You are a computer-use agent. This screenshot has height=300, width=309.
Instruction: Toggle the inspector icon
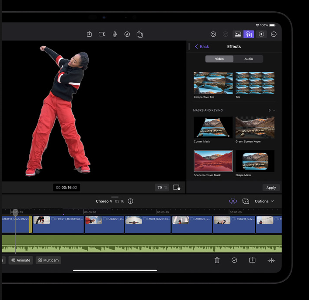tap(261, 34)
